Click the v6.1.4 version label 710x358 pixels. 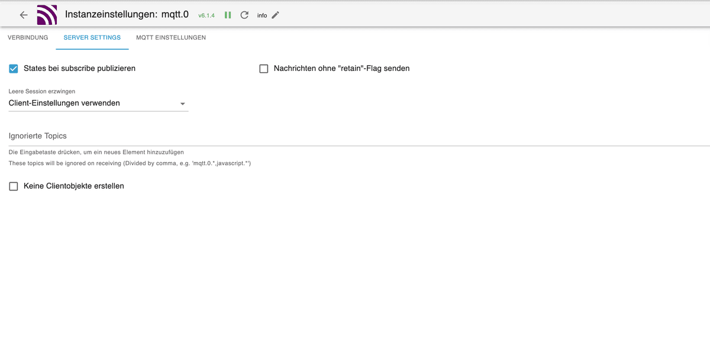[206, 15]
